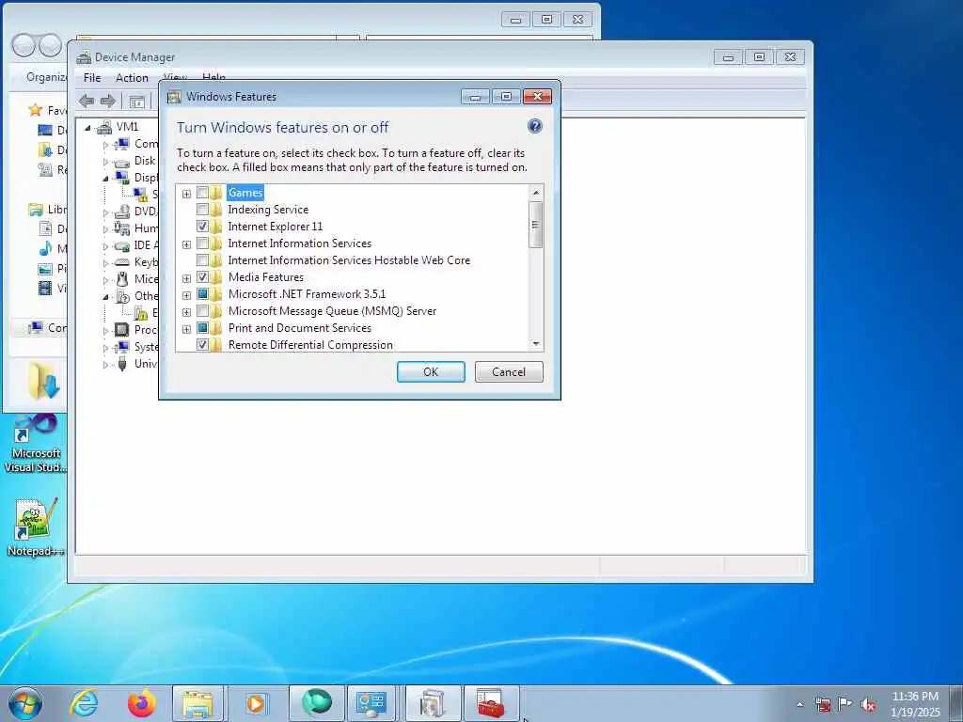The width and height of the screenshot is (963, 722).
Task: Click the Favorites star in Explorer sidebar
Action: (36, 110)
